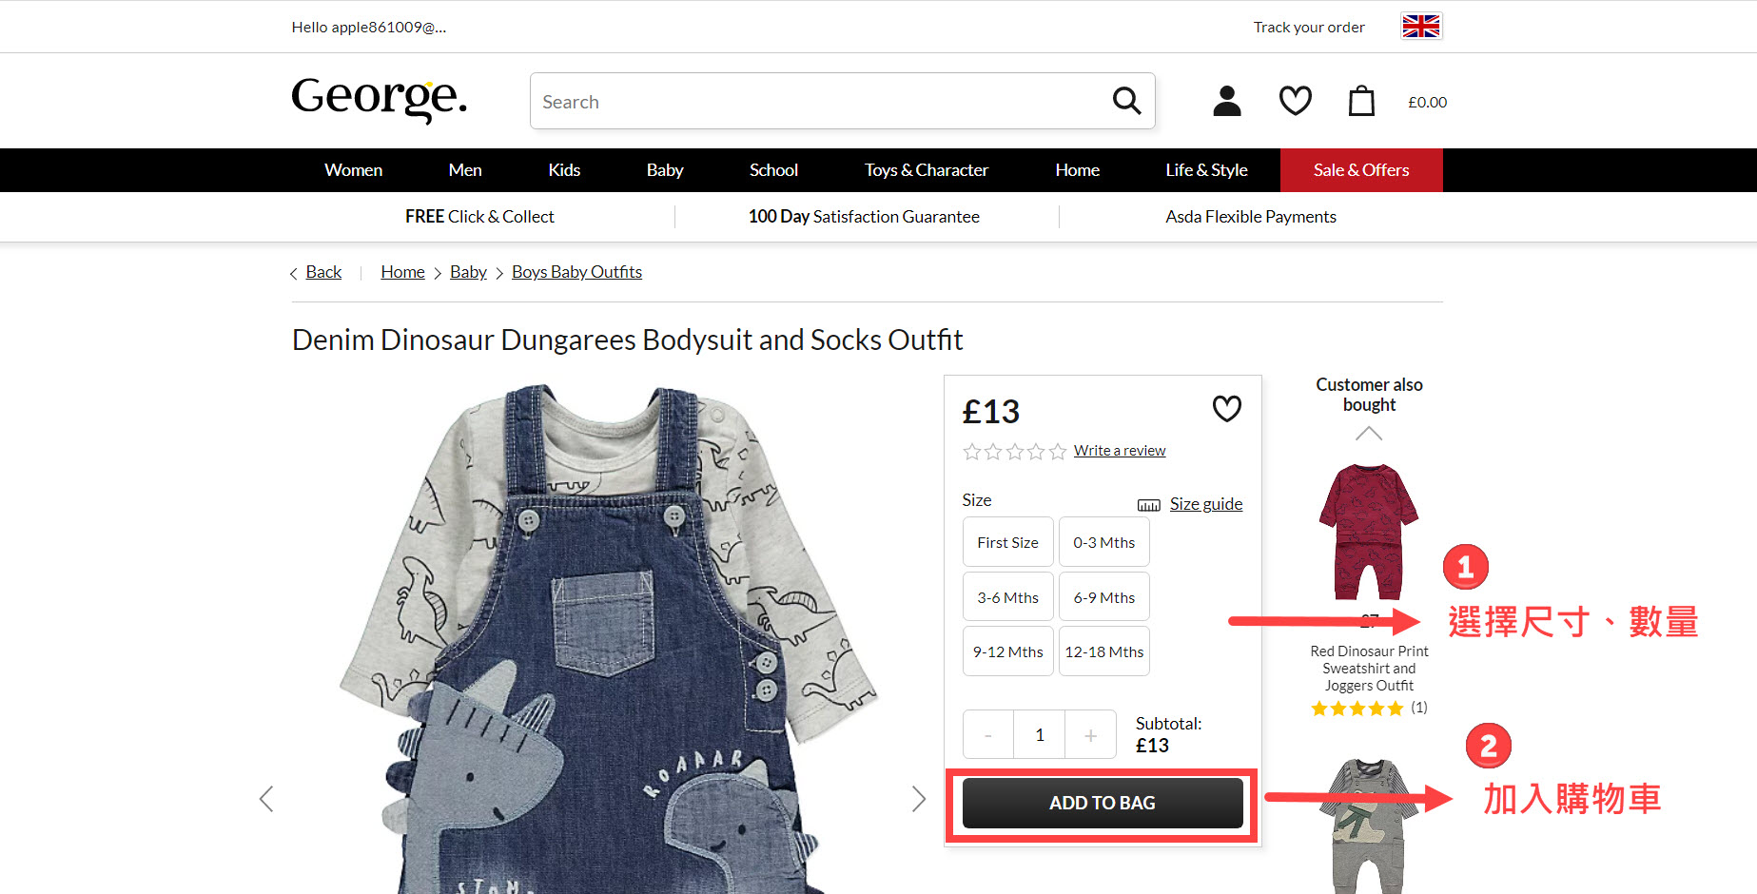The width and height of the screenshot is (1757, 894).
Task: Increase quantity with plus button
Action: point(1090,735)
